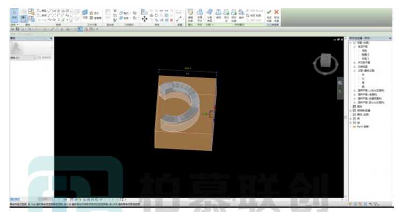Screen dimensions: 401x212
Task: Click the green Finish Mass checkmark
Action: pyautogui.click(x=269, y=12)
